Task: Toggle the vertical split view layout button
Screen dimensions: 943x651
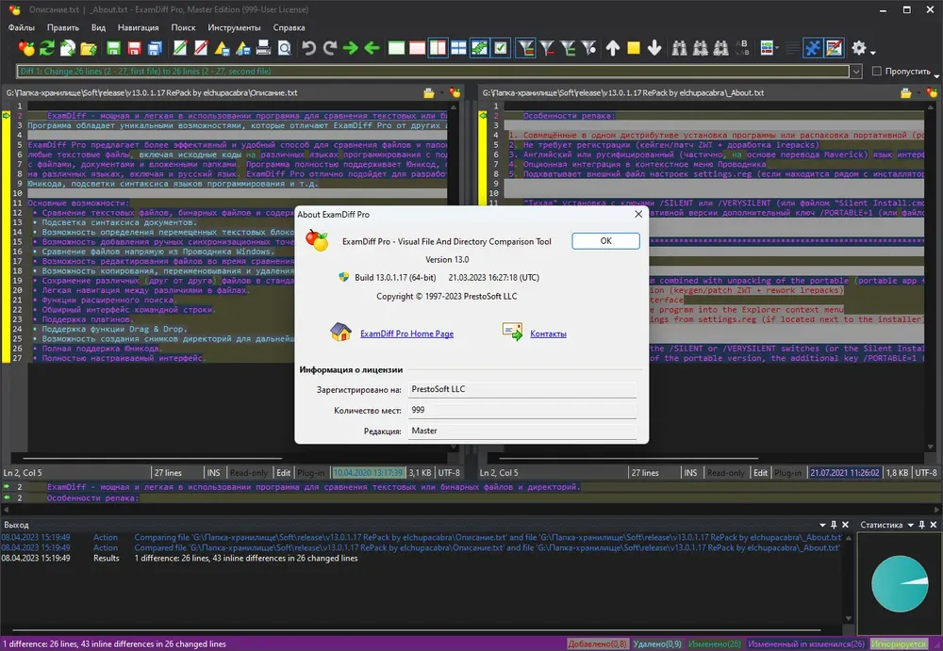Action: [438, 48]
